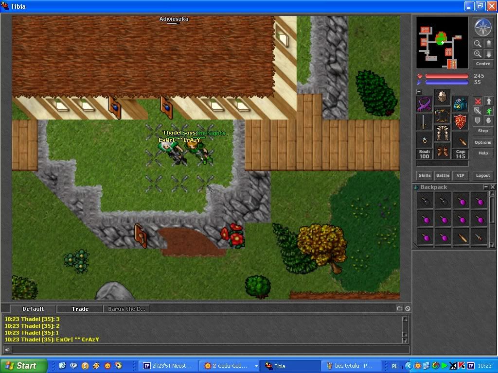Select the wooden club in Backpack

461,237
